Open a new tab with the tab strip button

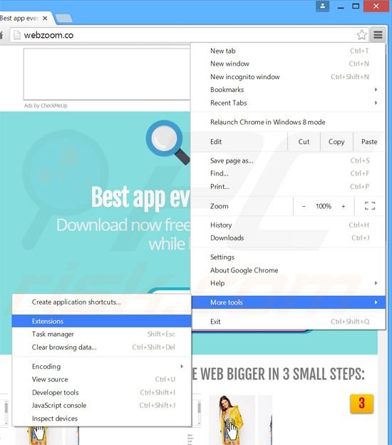[64, 19]
